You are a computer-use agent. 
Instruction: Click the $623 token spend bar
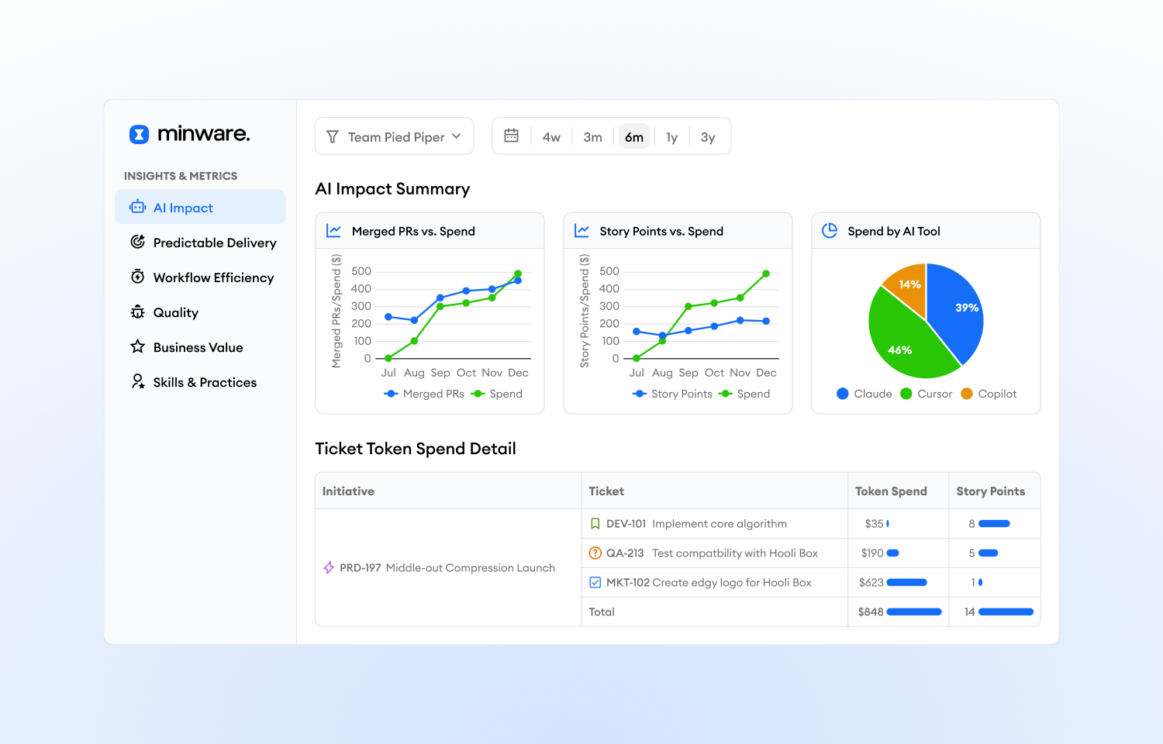(x=907, y=582)
